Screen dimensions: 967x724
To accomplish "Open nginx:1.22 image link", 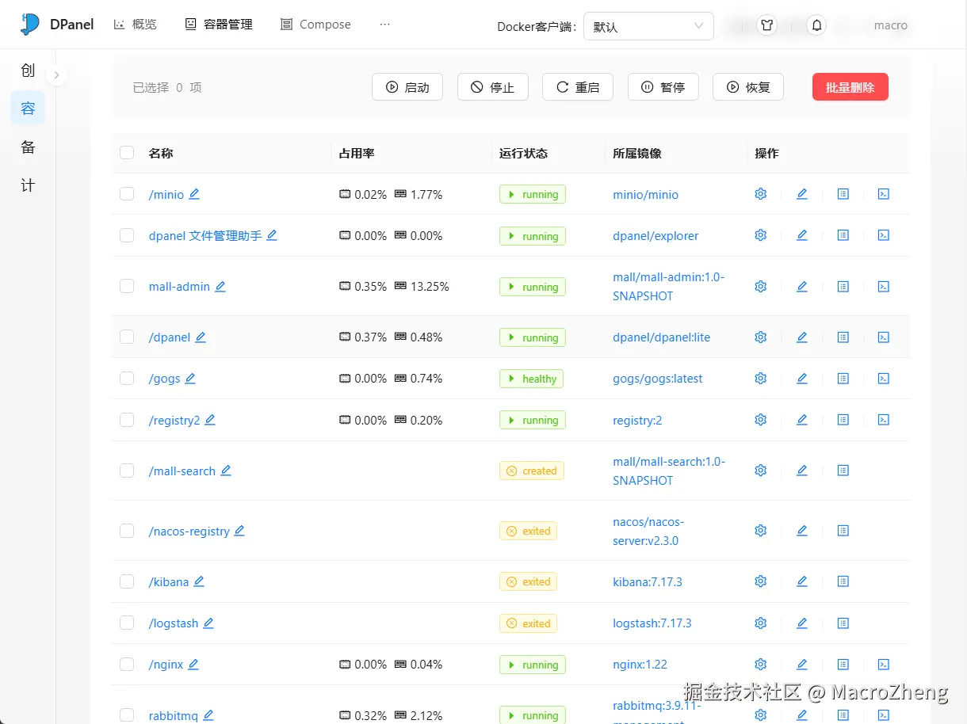I will tap(640, 665).
